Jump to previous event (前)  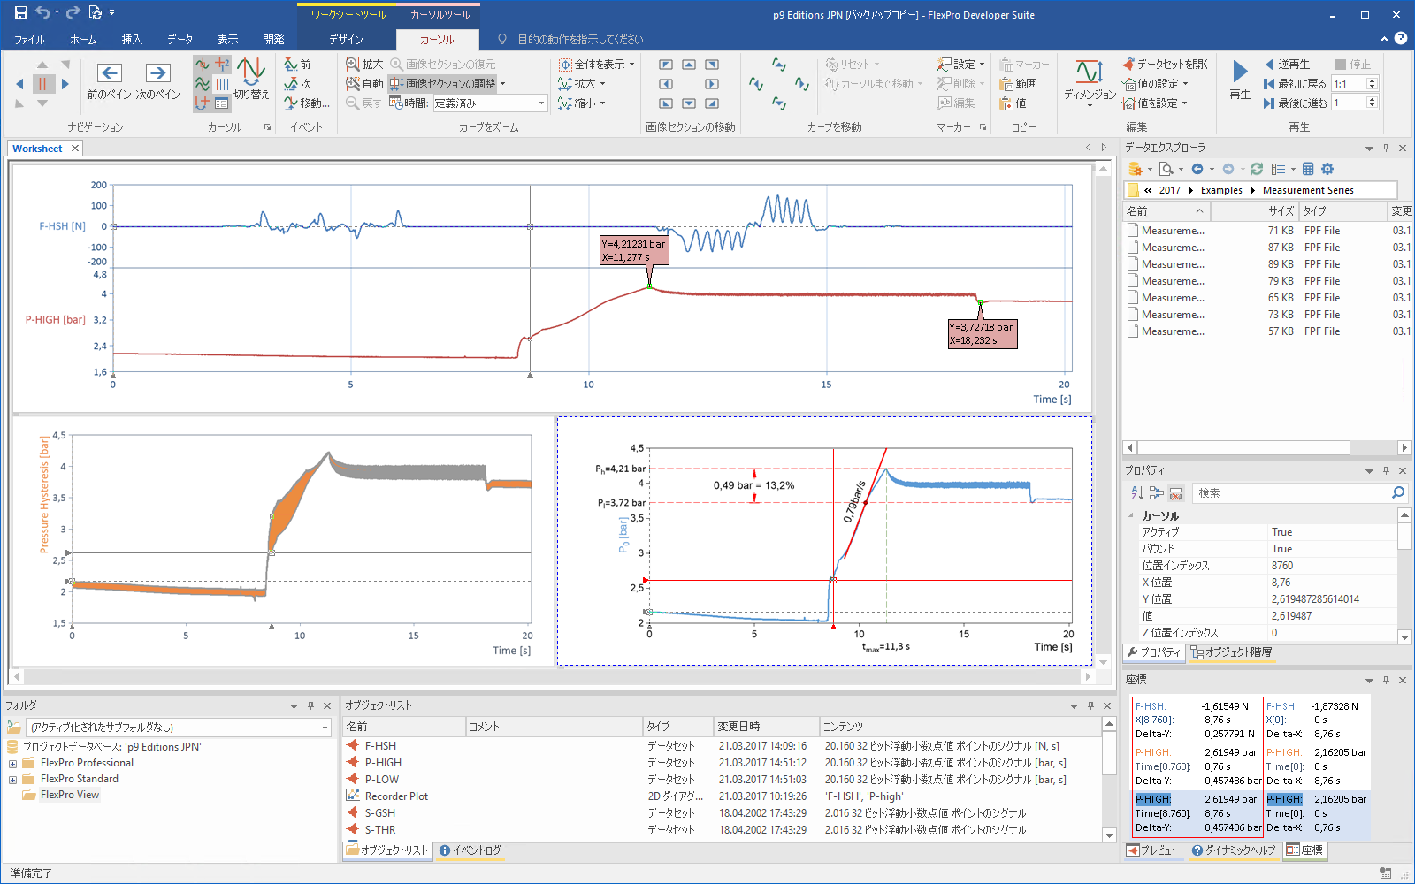(298, 65)
